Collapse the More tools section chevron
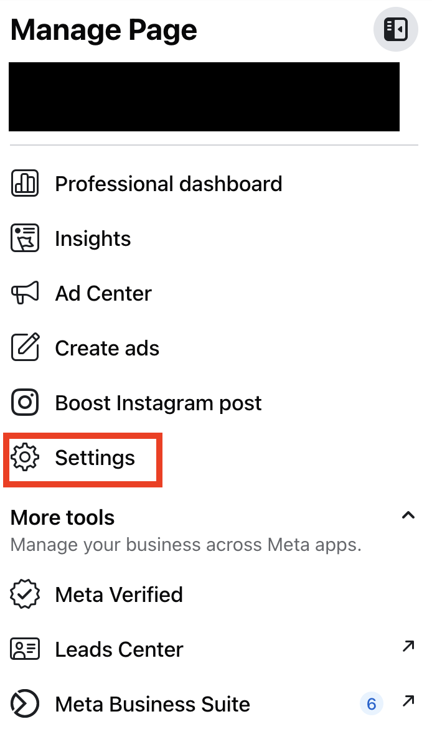Screen dimensions: 432x747 tap(408, 515)
